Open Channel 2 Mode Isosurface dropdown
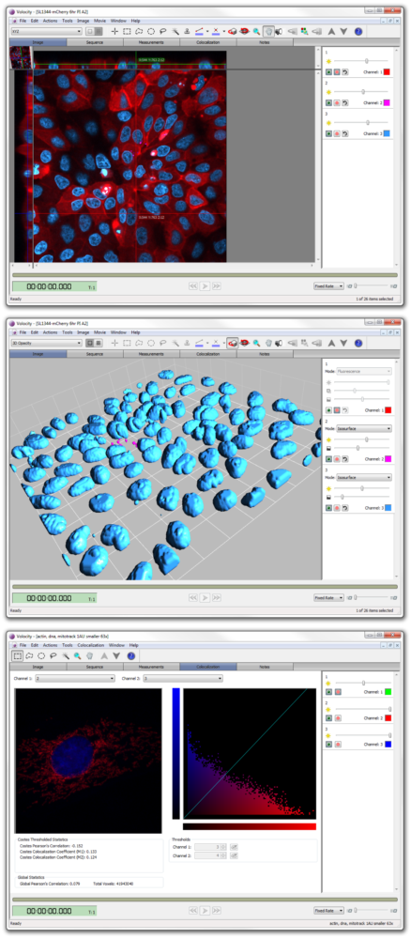Image resolution: width=411 pixels, height=939 pixels. click(364, 429)
